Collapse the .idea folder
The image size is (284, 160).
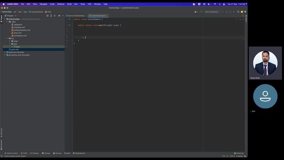click(x=7, y=22)
